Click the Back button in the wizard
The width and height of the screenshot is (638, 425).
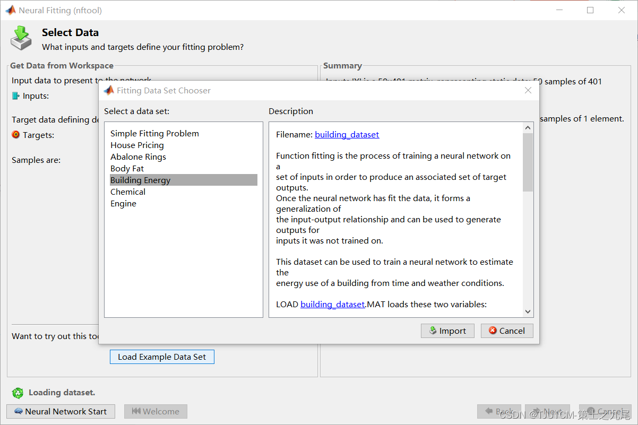(499, 411)
